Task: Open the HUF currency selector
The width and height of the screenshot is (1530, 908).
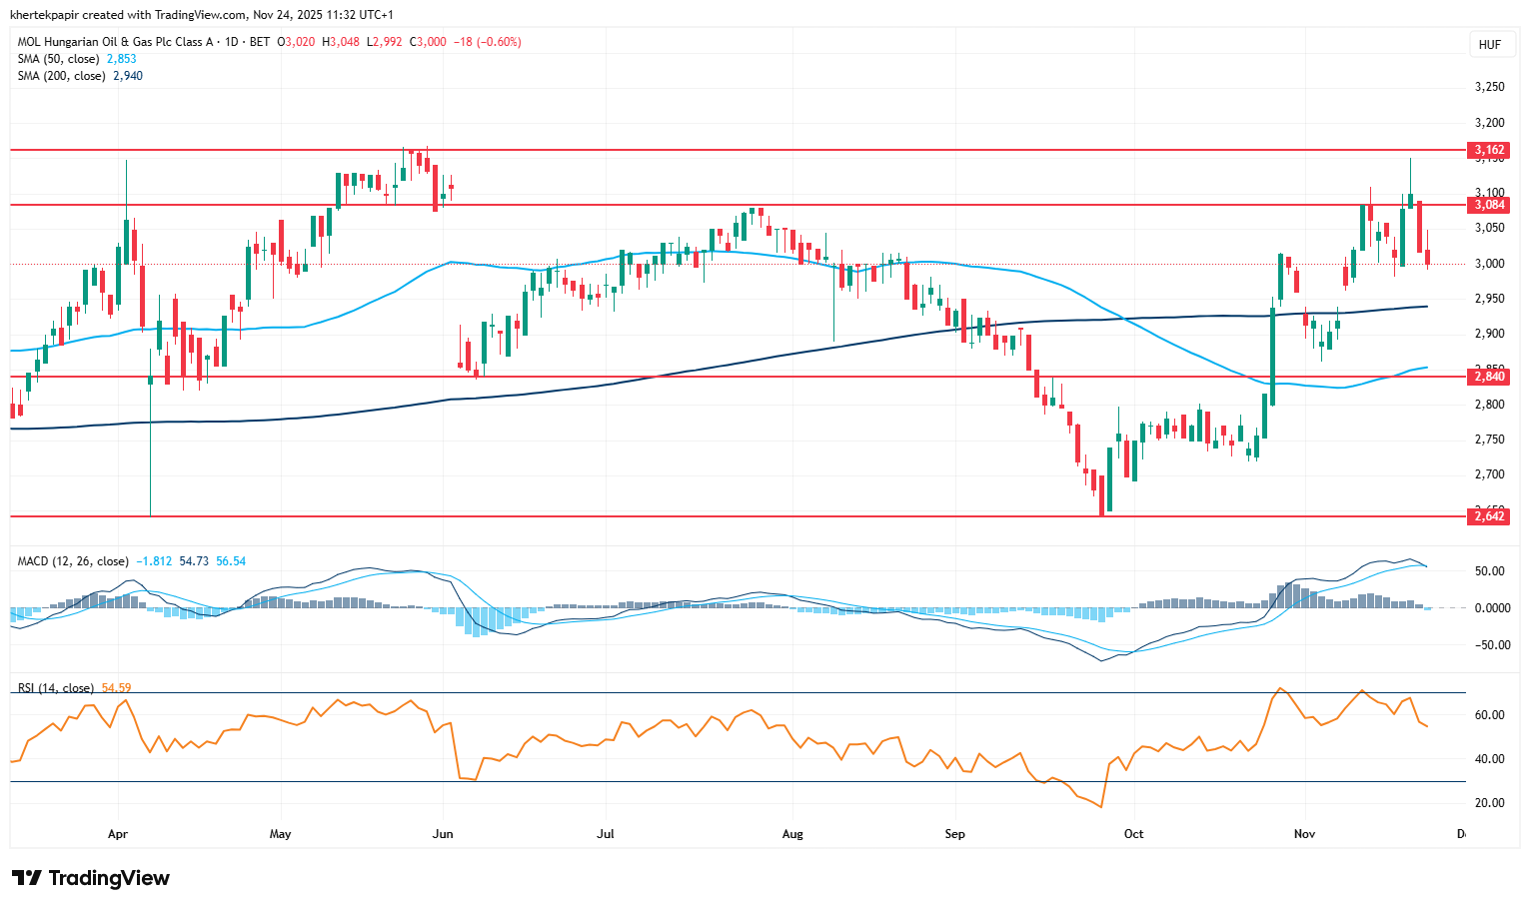Action: click(1489, 45)
